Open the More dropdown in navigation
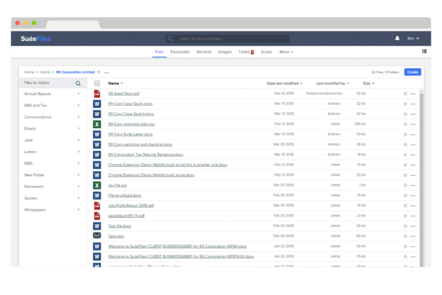Viewport: 442px width, 295px height. click(x=286, y=52)
